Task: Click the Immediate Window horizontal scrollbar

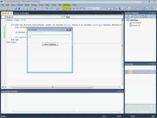Action: coord(61,112)
